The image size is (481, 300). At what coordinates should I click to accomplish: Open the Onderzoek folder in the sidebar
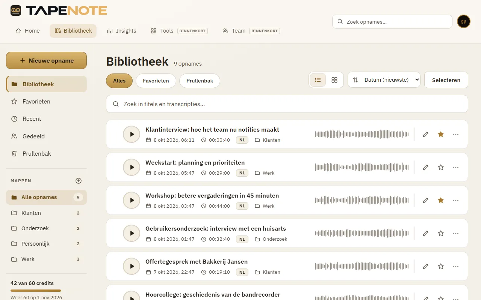(x=46, y=228)
